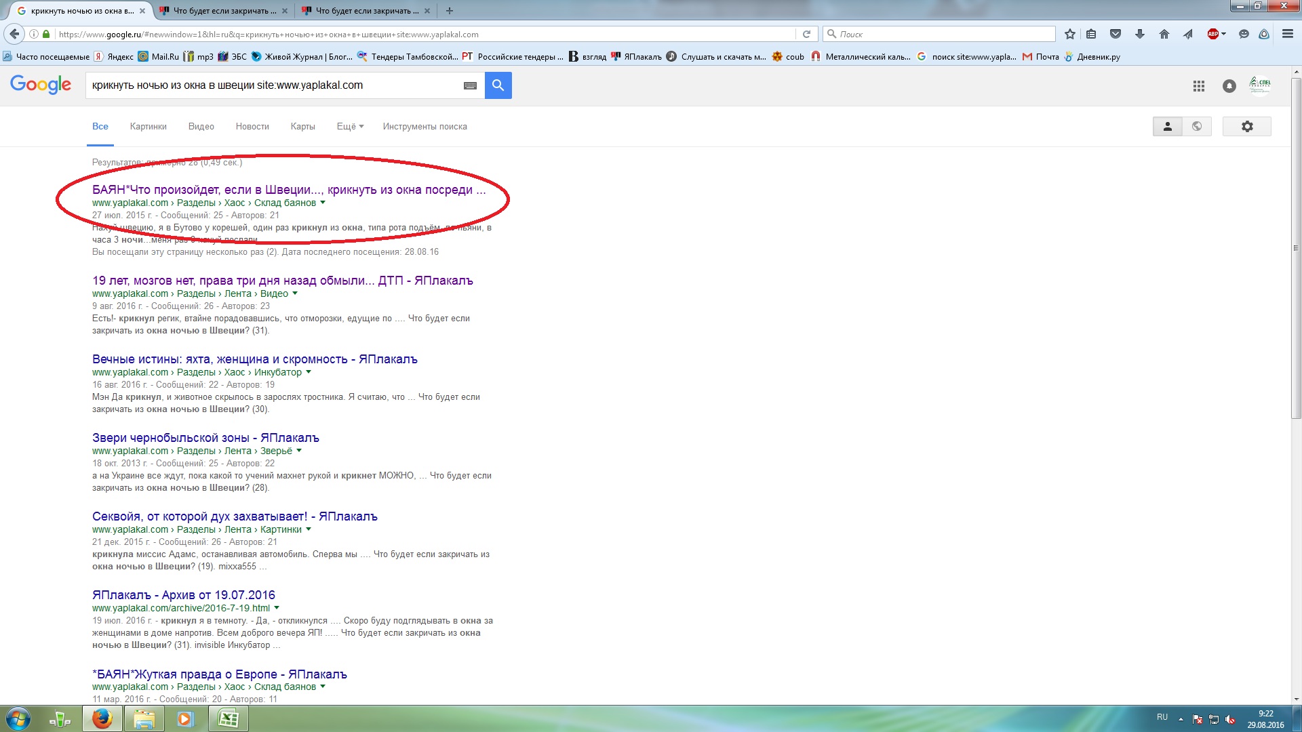
Task: Go to Google home via the logo
Action: tap(41, 85)
